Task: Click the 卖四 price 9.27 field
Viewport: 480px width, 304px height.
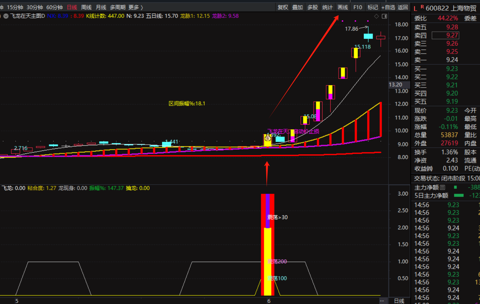Action: click(445, 35)
